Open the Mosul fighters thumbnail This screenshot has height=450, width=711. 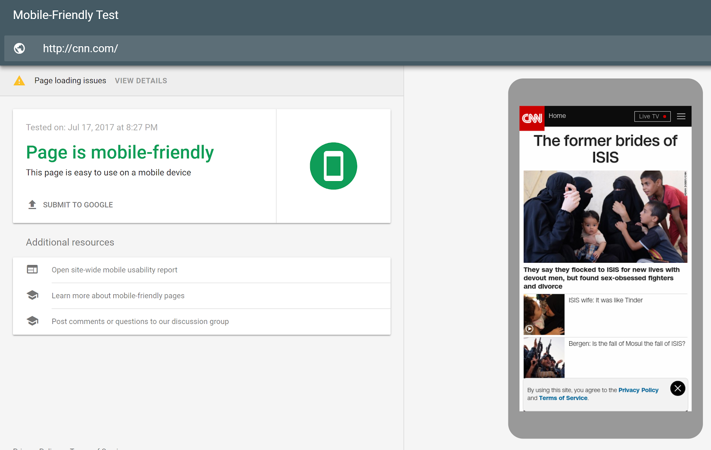(544, 358)
